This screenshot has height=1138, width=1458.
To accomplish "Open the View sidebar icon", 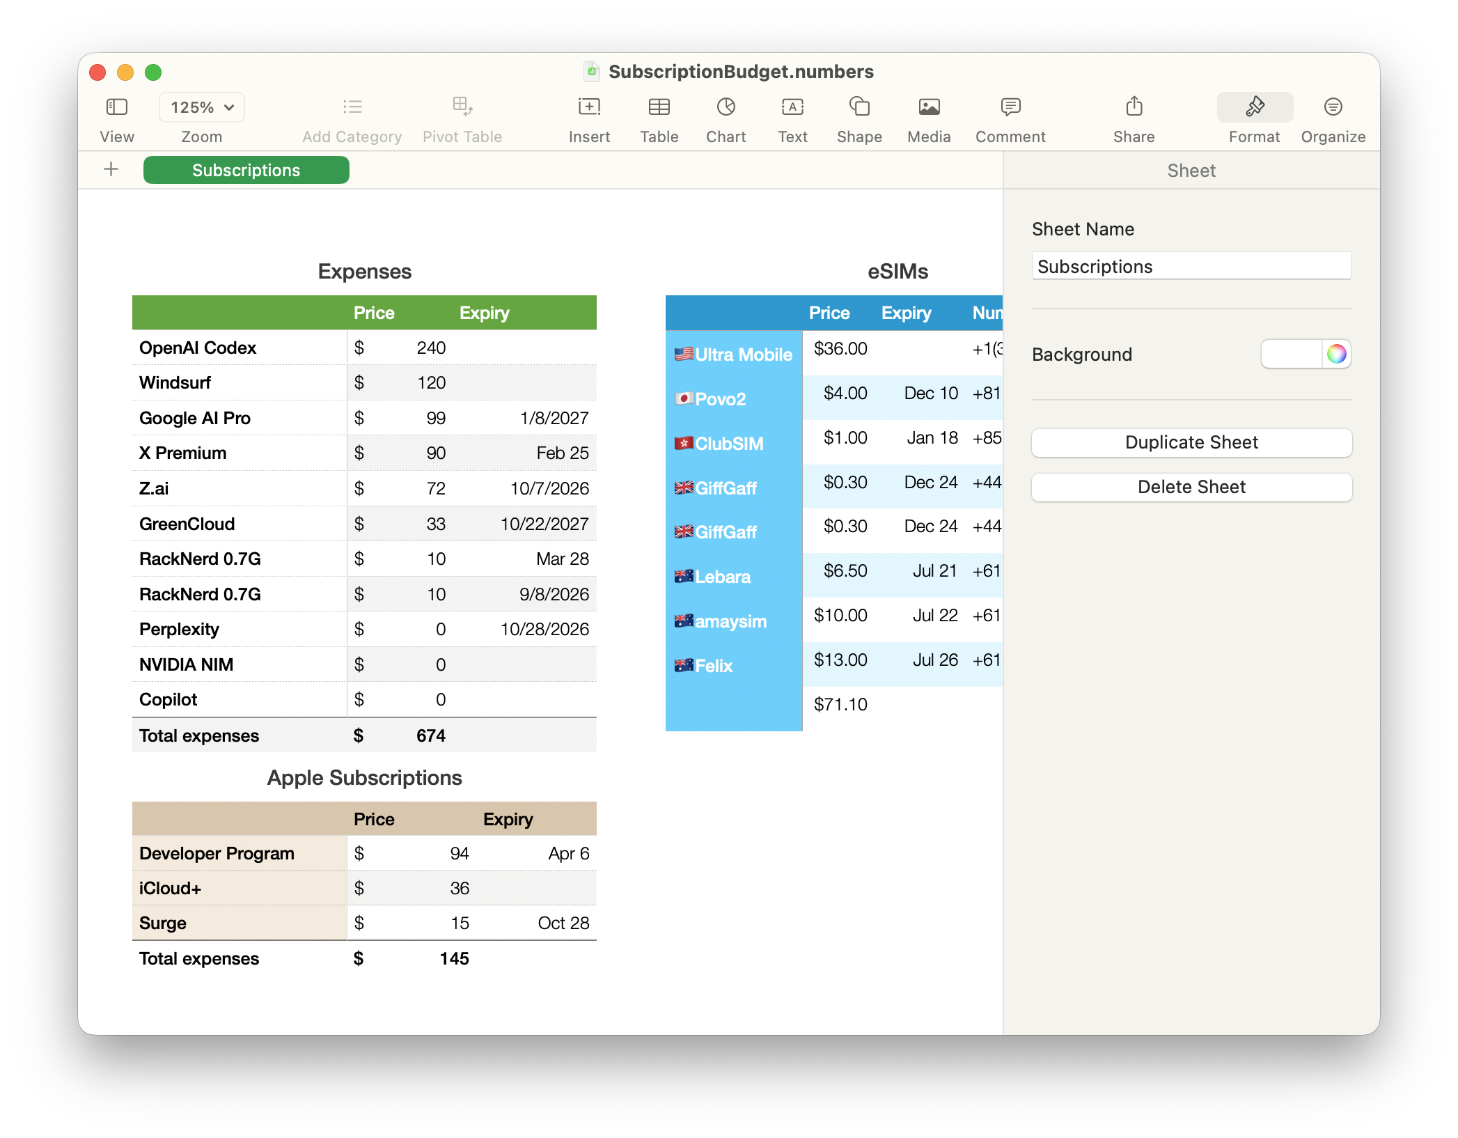I will pyautogui.click(x=116, y=107).
